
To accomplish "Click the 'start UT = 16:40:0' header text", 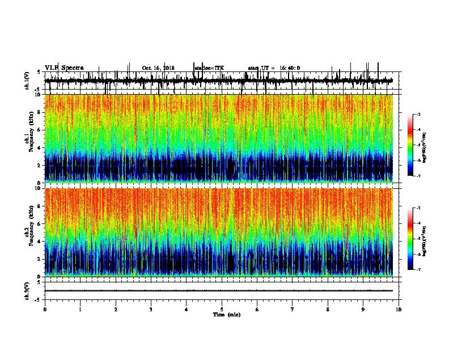I will tap(274, 68).
